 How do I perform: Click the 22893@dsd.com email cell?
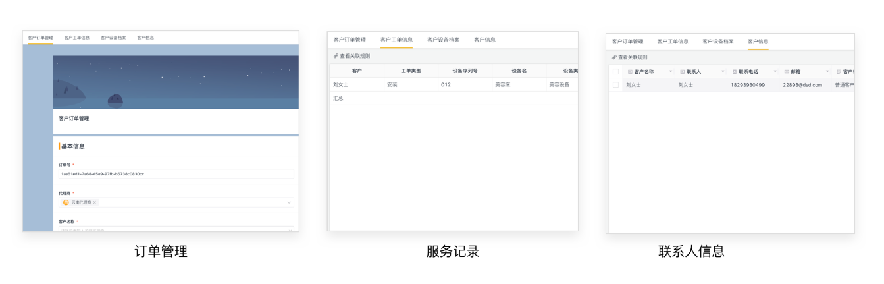click(x=805, y=85)
